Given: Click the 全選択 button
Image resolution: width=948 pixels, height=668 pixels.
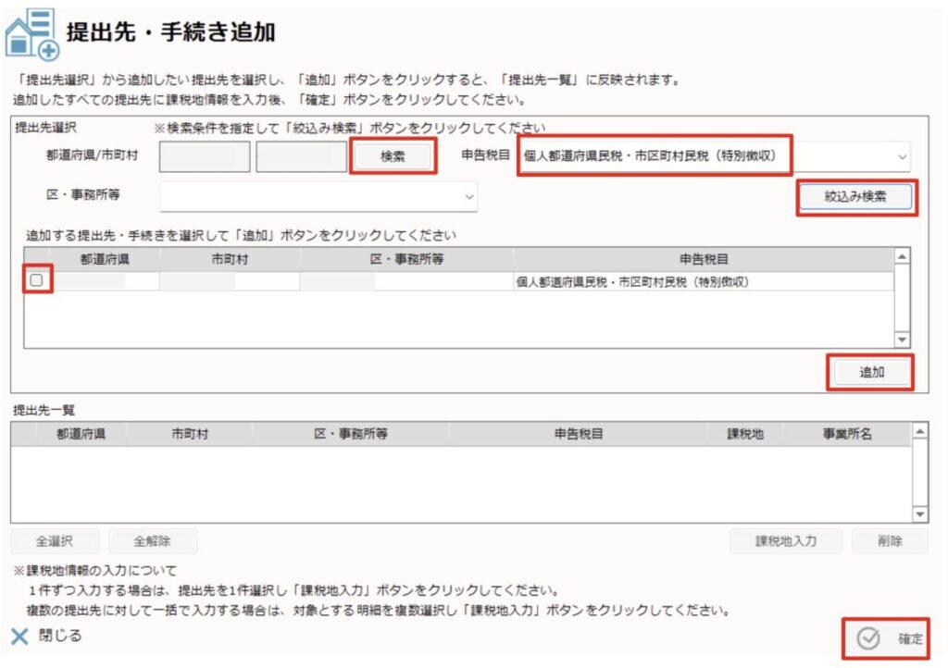Looking at the screenshot, I should tap(55, 541).
